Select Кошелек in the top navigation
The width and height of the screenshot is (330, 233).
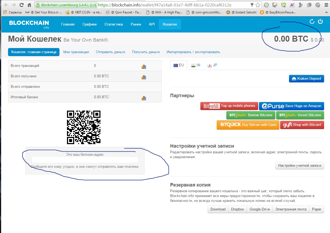(170, 24)
